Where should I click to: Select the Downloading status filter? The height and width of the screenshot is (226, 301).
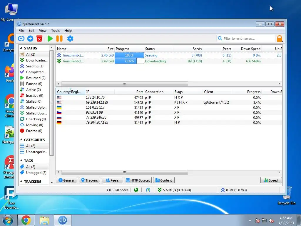pyautogui.click(x=34, y=60)
